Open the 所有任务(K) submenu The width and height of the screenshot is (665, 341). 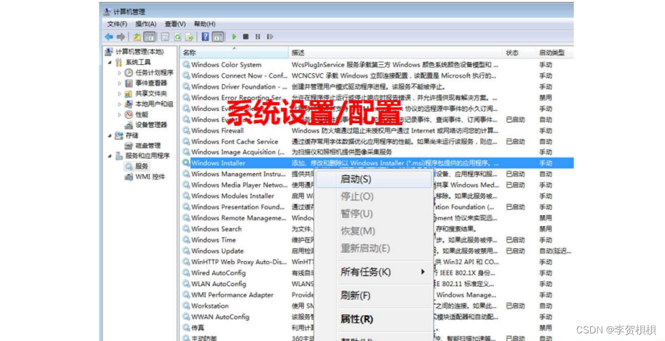(x=384, y=272)
